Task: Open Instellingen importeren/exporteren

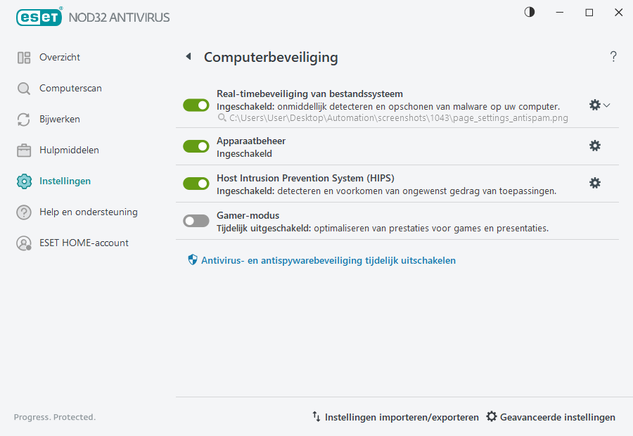Action: (401, 416)
